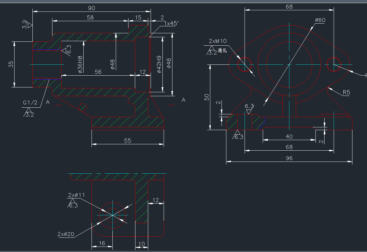Viewport: 367px width, 252px height.
Task: Select the 50 height dimension text
Action: pyautogui.click(x=207, y=97)
